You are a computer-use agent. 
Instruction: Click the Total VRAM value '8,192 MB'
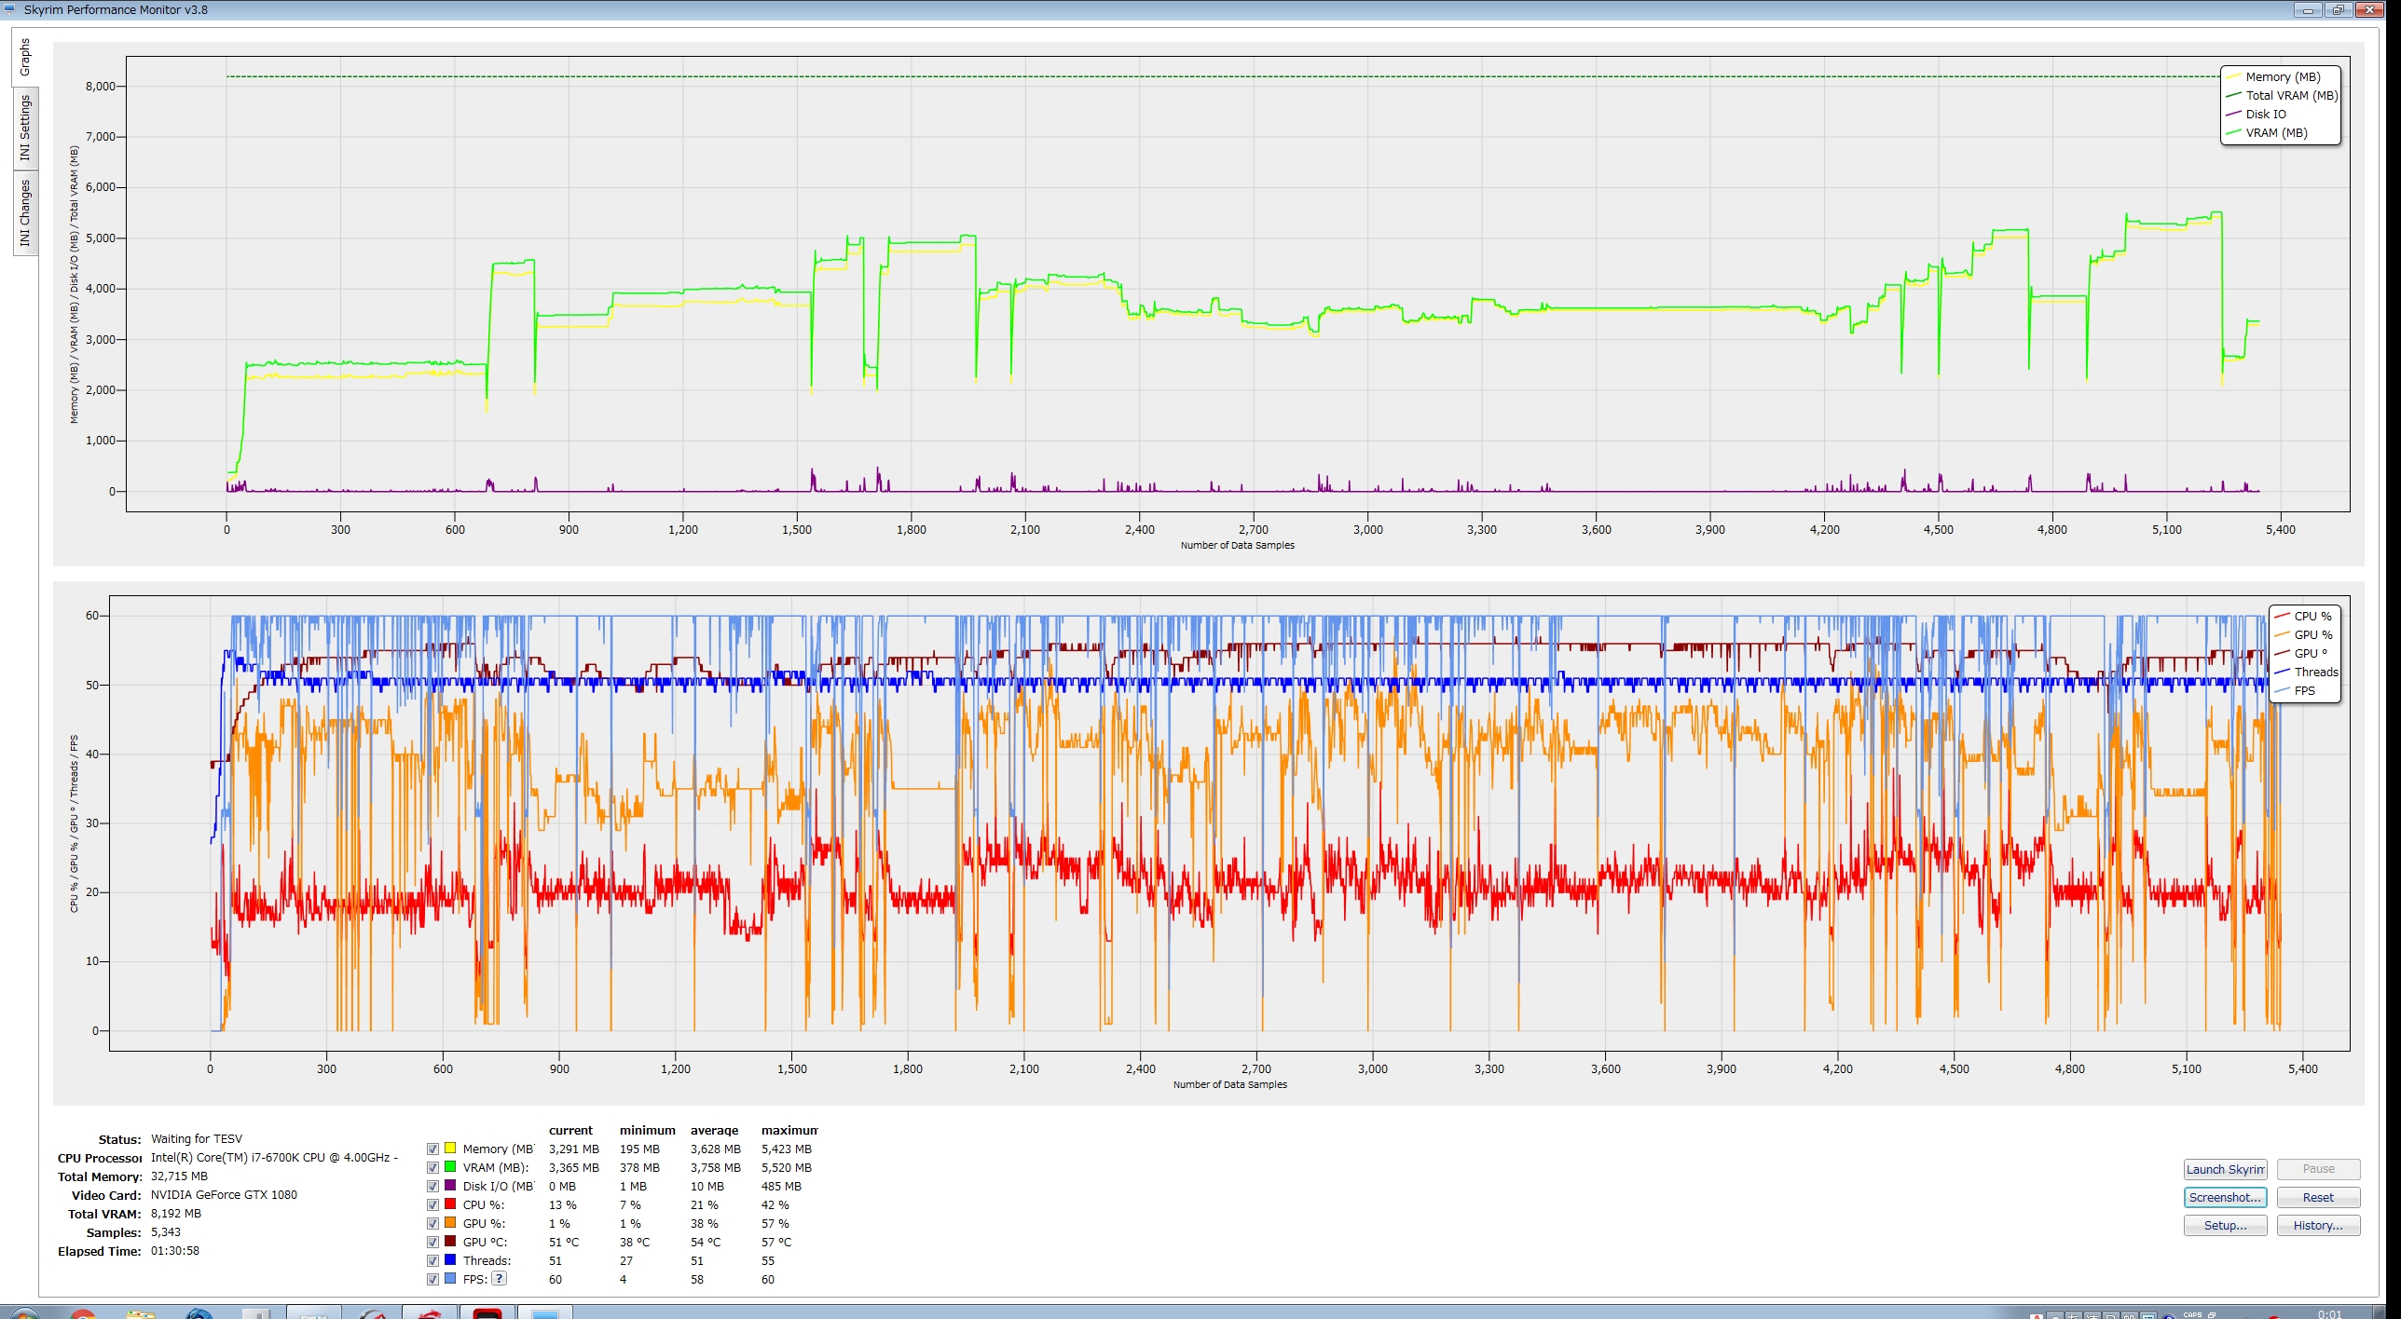[176, 1213]
